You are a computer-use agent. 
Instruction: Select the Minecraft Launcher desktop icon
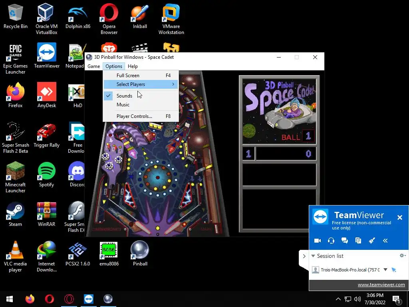(x=16, y=177)
